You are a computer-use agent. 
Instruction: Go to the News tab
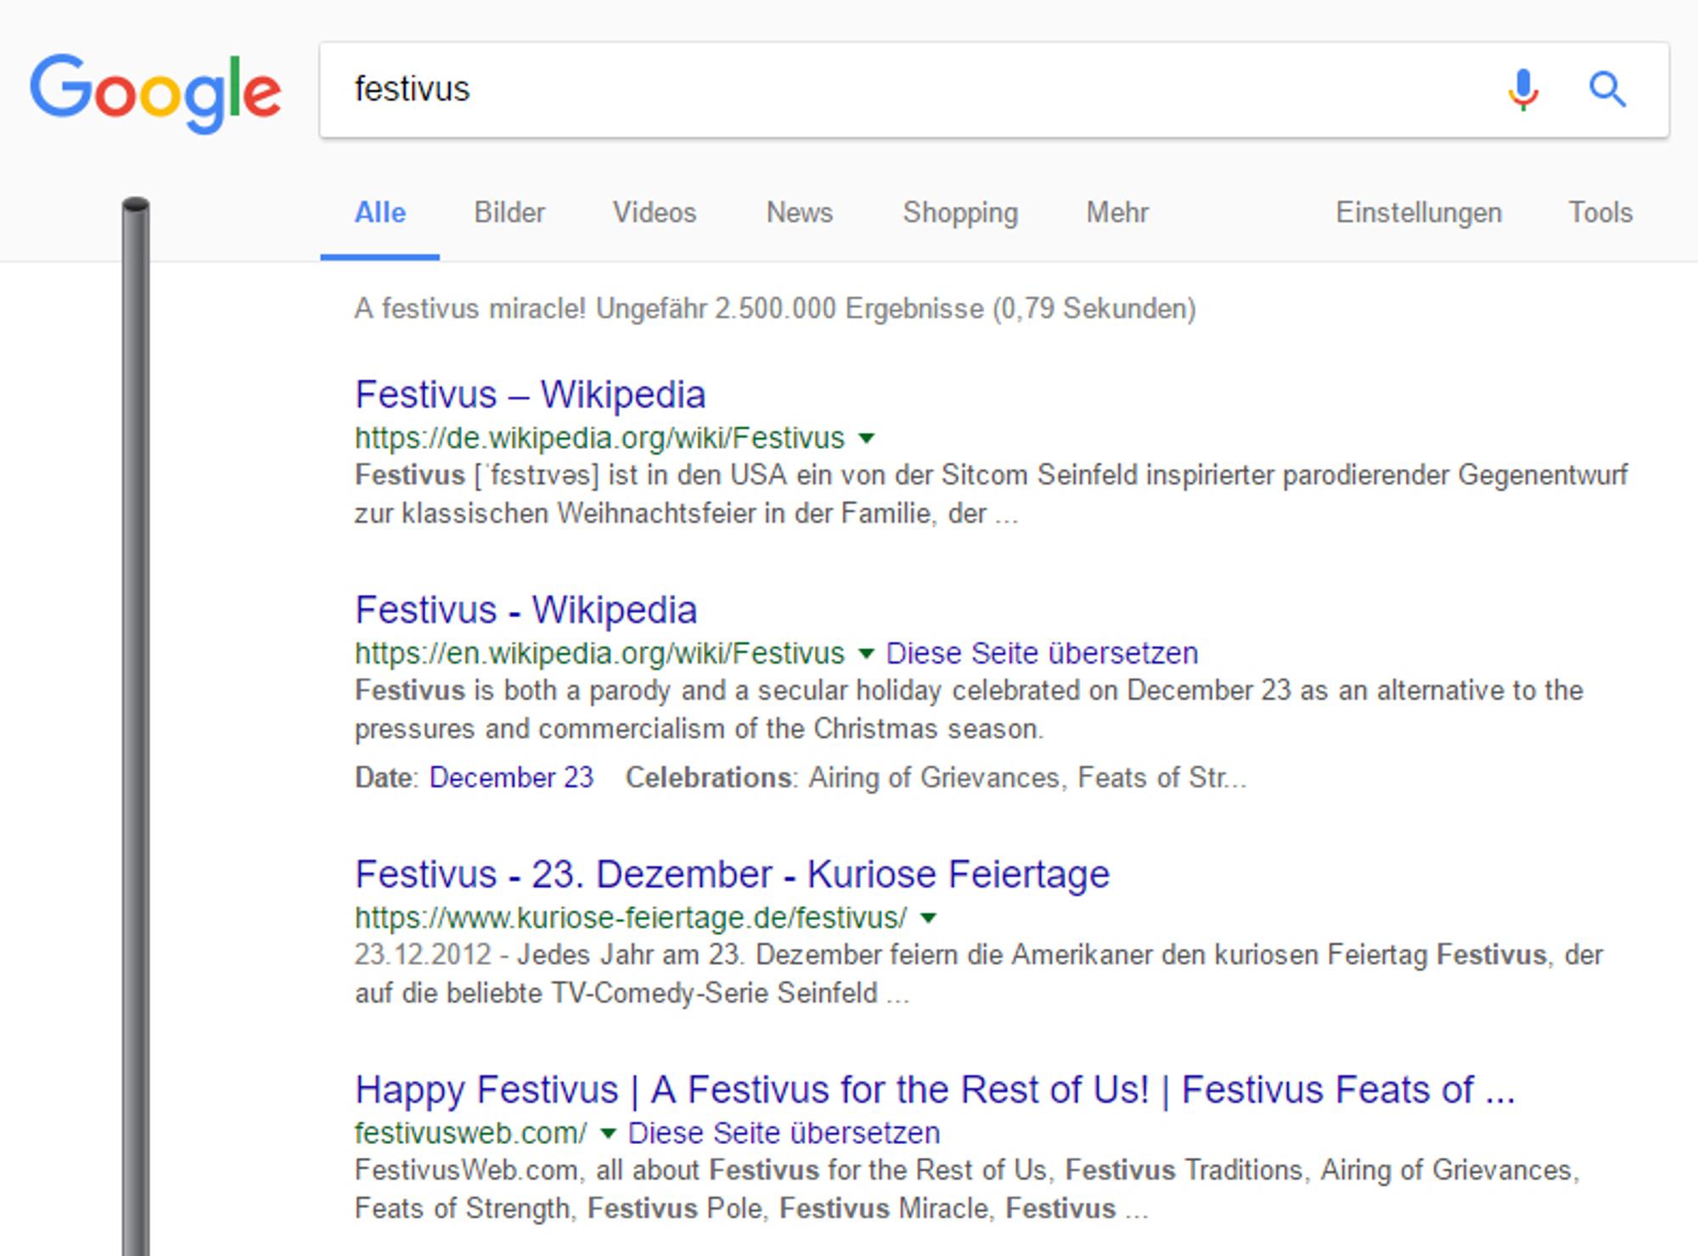coord(800,212)
